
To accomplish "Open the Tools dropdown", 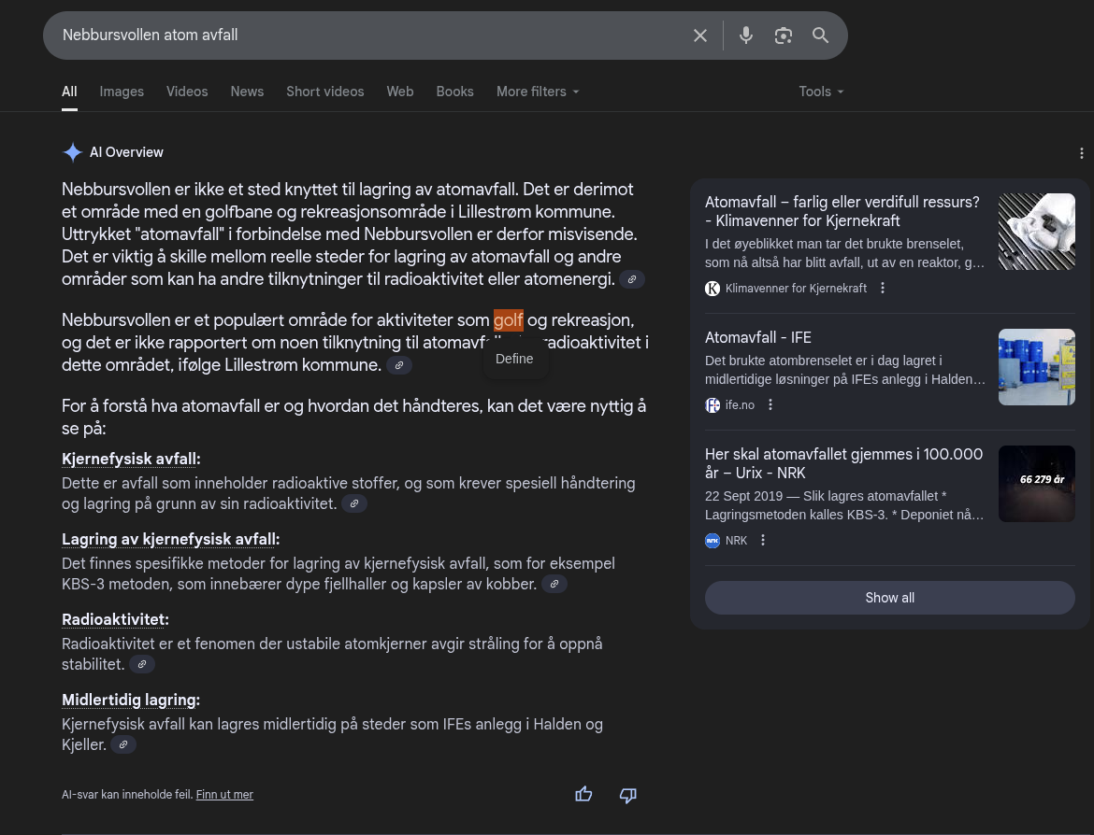I will tap(821, 92).
